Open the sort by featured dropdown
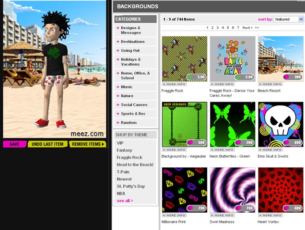This screenshot has height=230, width=305. pos(289,19)
